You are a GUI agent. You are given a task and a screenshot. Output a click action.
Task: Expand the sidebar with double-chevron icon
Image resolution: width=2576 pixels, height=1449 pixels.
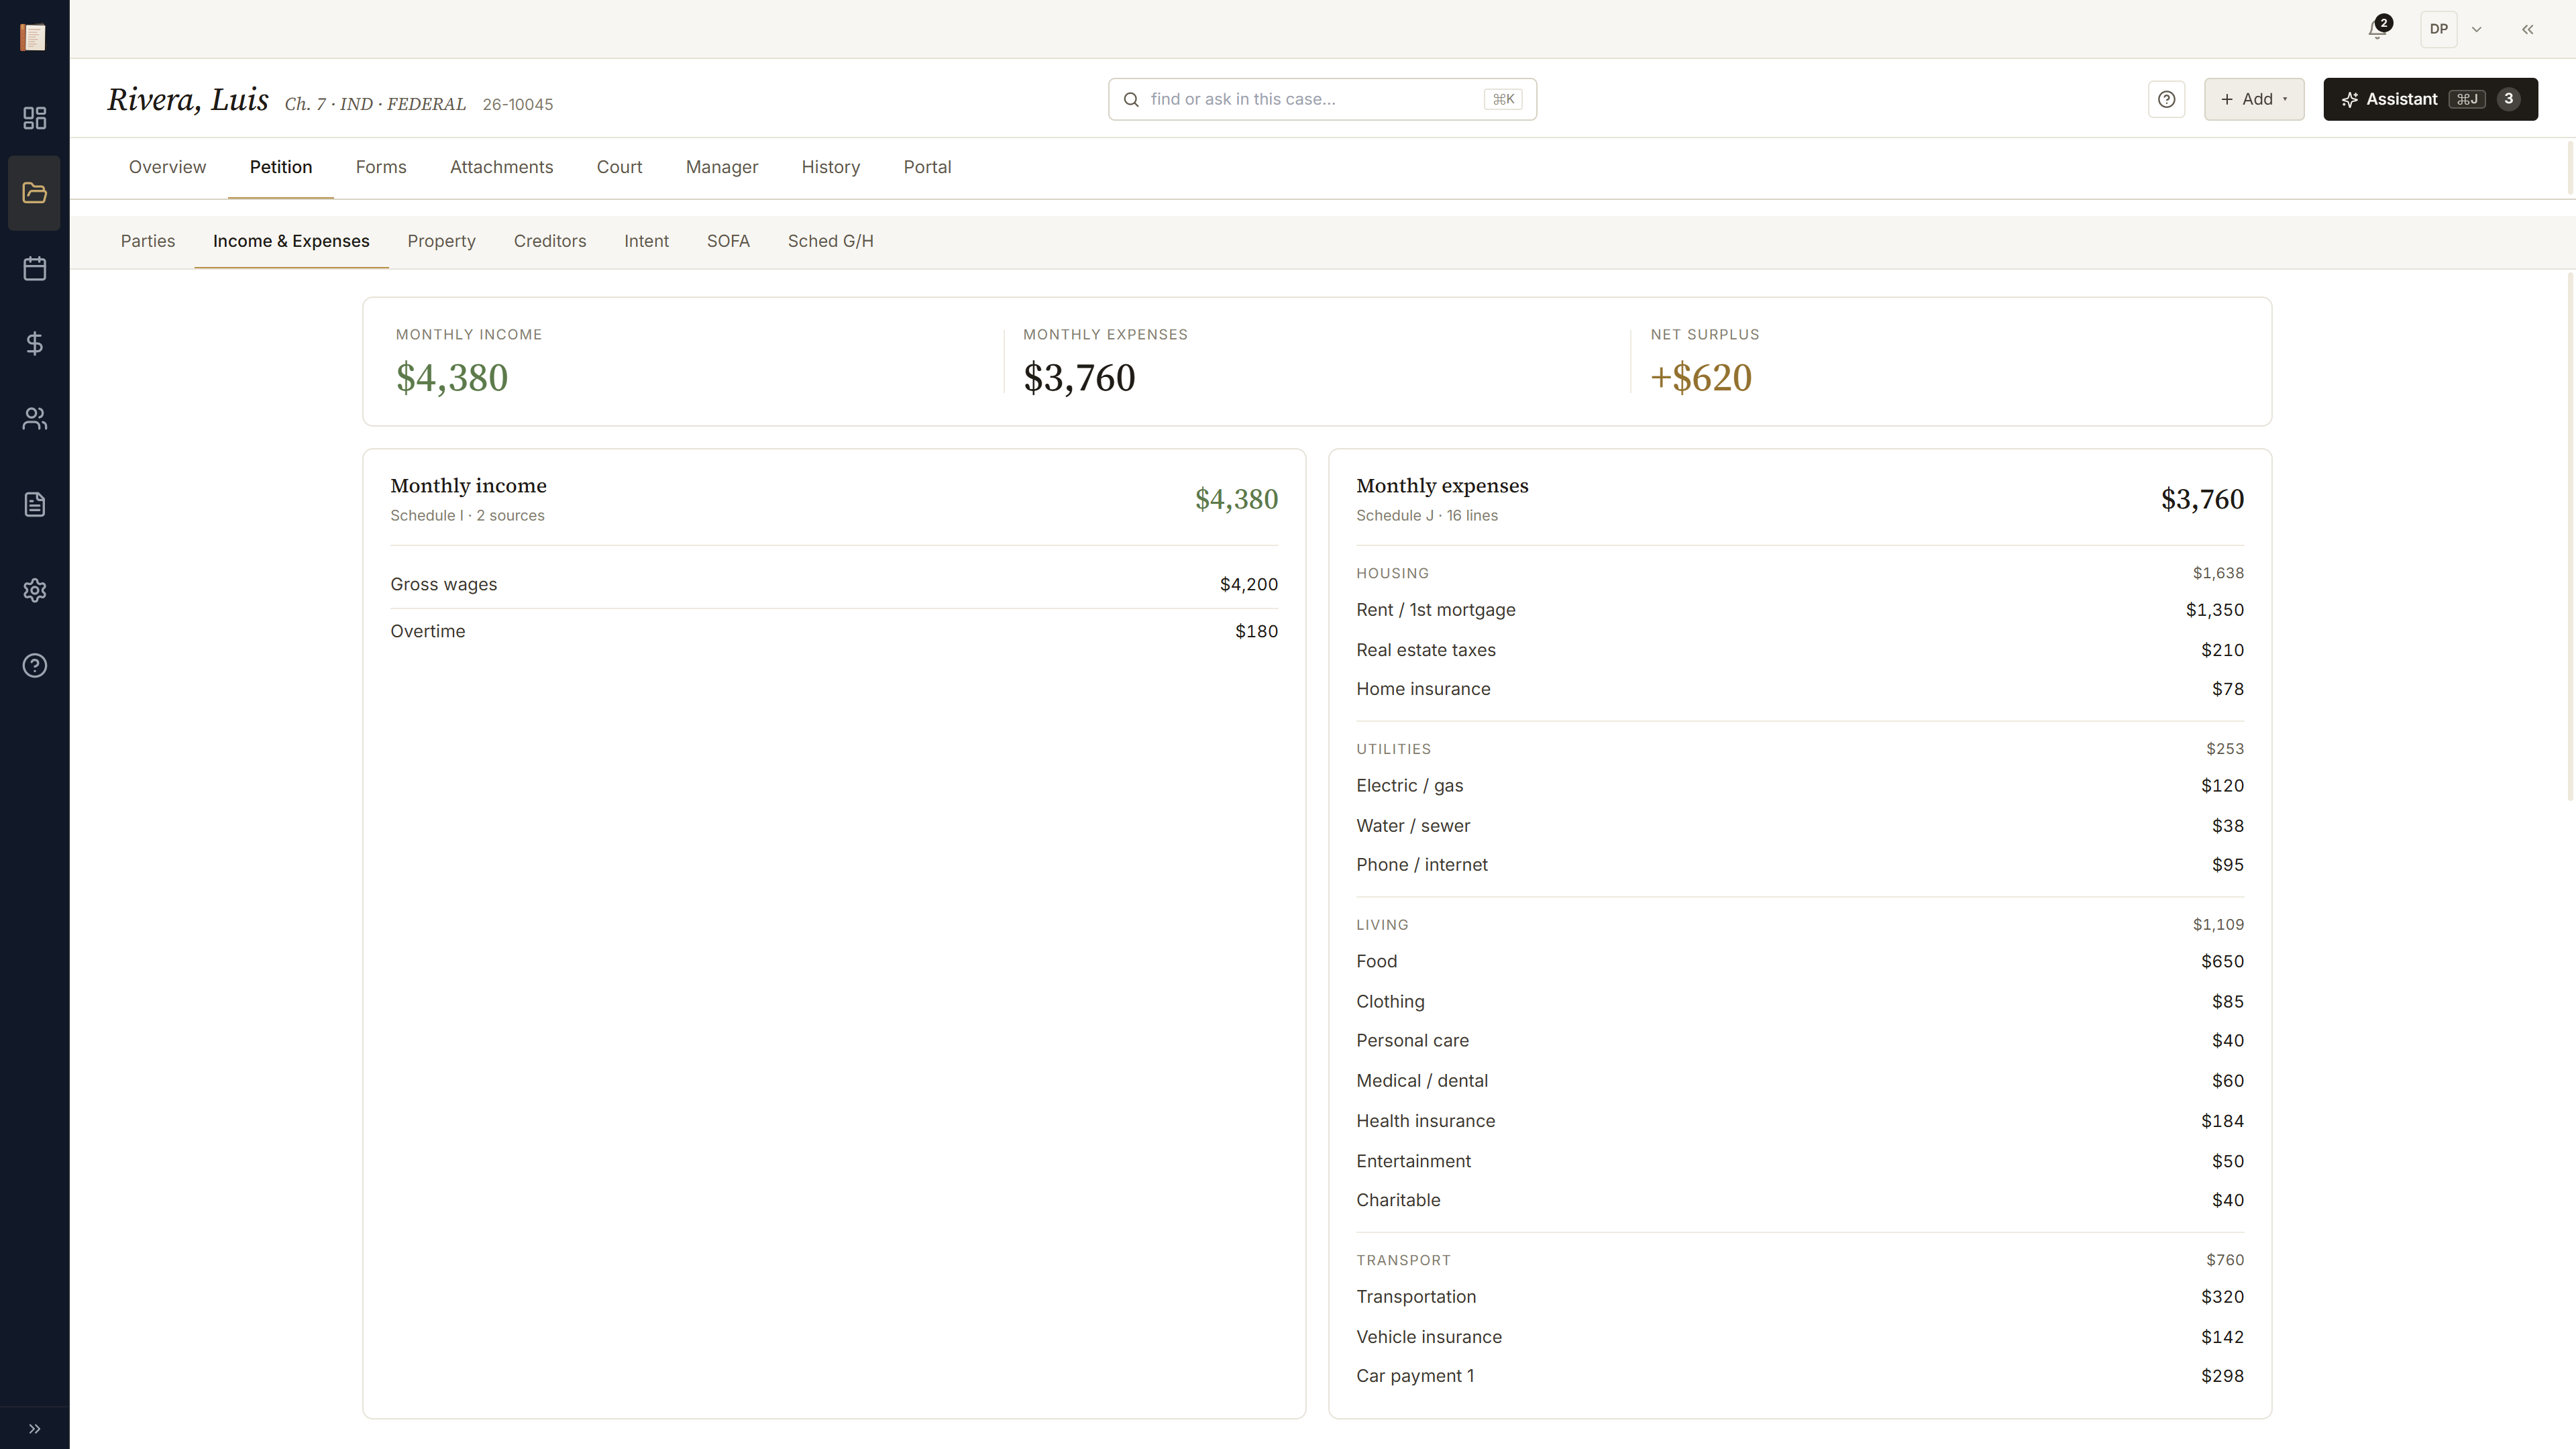34,1428
